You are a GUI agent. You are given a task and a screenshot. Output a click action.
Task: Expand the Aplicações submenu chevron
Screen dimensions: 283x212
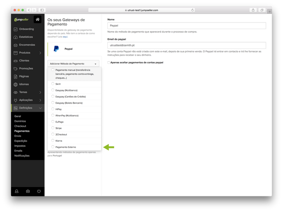coord(40,100)
